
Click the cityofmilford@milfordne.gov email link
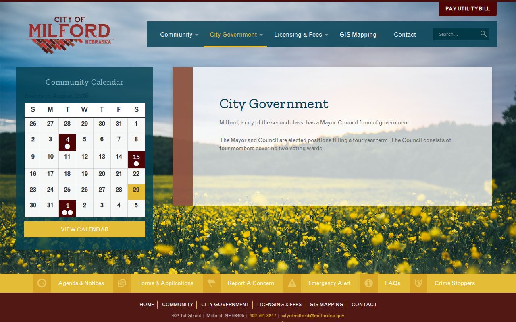[x=313, y=316]
